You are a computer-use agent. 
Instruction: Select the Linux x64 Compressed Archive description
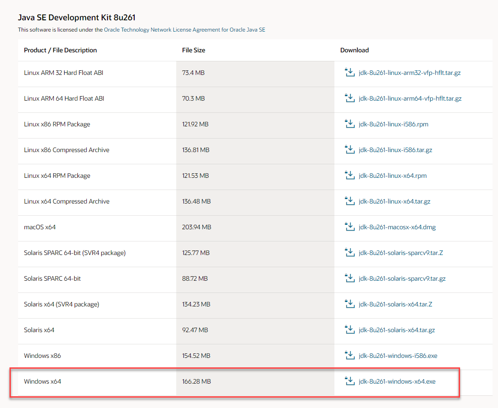[x=67, y=201]
